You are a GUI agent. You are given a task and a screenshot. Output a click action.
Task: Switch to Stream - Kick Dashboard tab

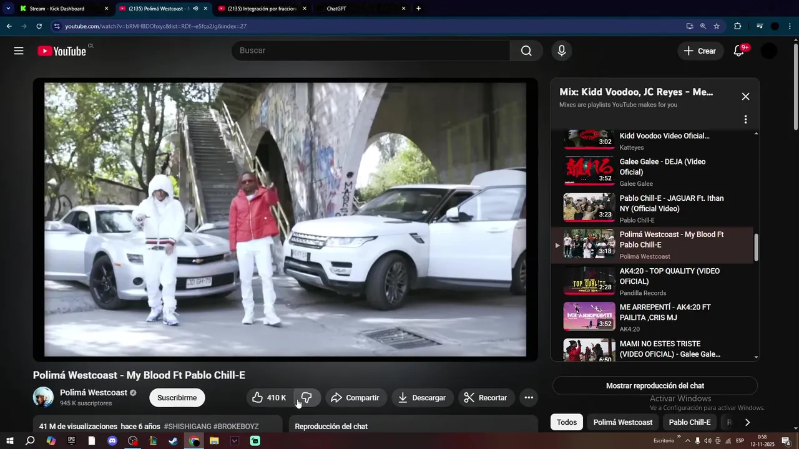(64, 9)
